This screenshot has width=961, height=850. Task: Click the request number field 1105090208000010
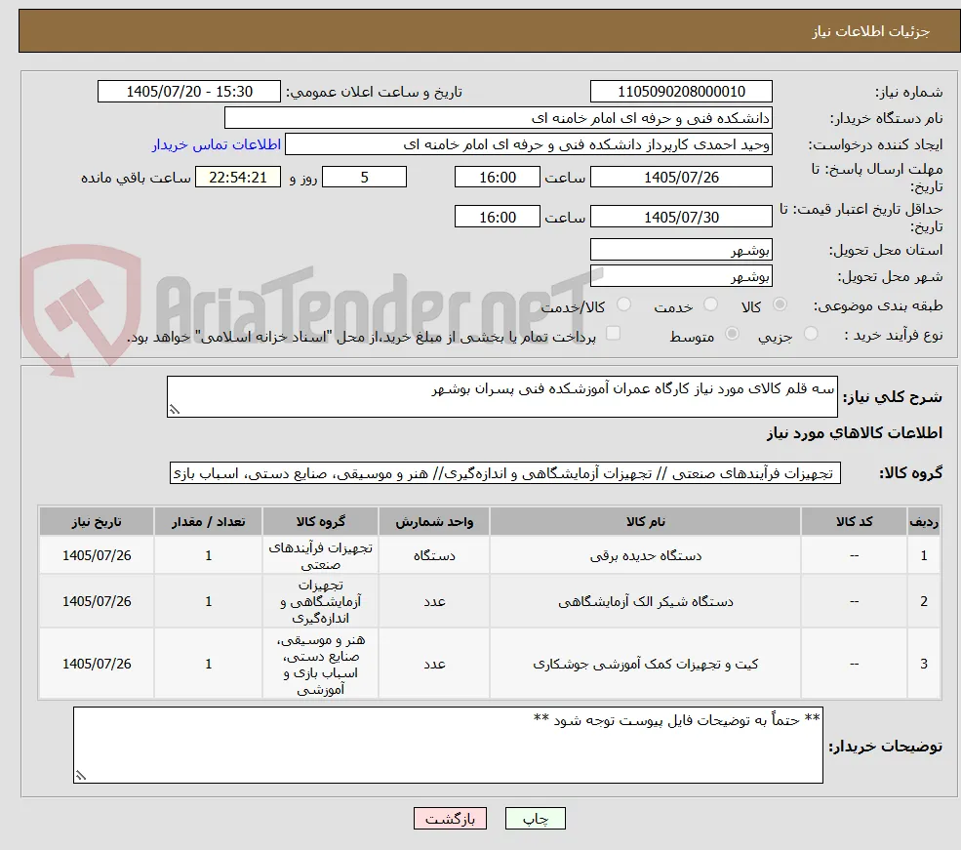coord(681,92)
